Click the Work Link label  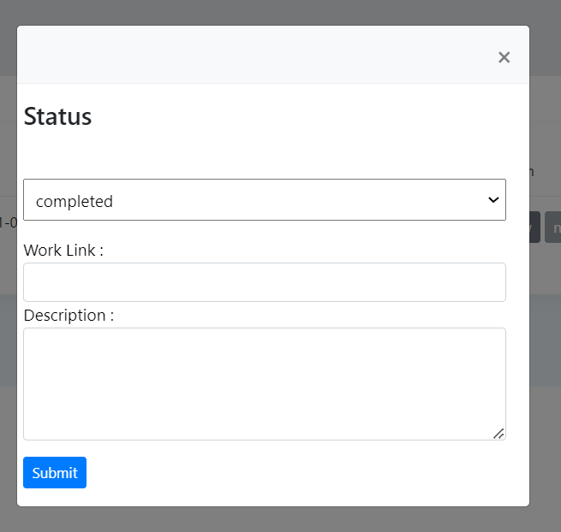tap(63, 251)
